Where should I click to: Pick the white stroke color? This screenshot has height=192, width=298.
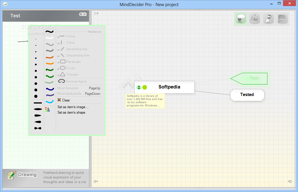click(x=50, y=38)
